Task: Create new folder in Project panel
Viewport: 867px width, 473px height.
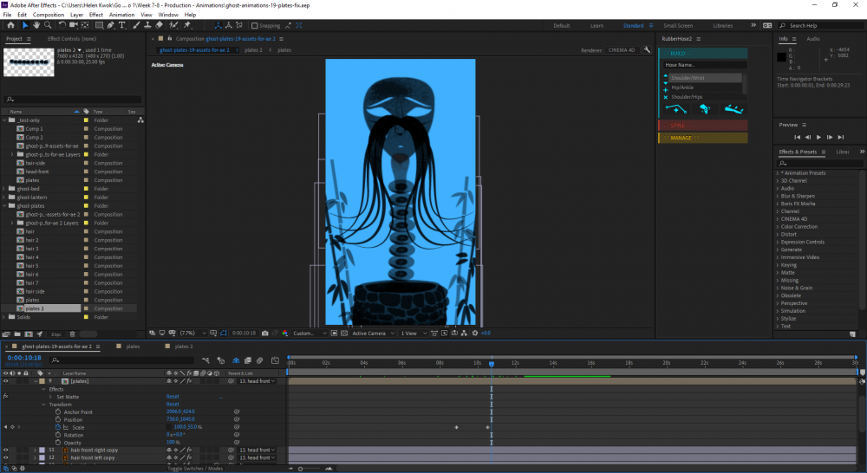Action: pos(17,334)
